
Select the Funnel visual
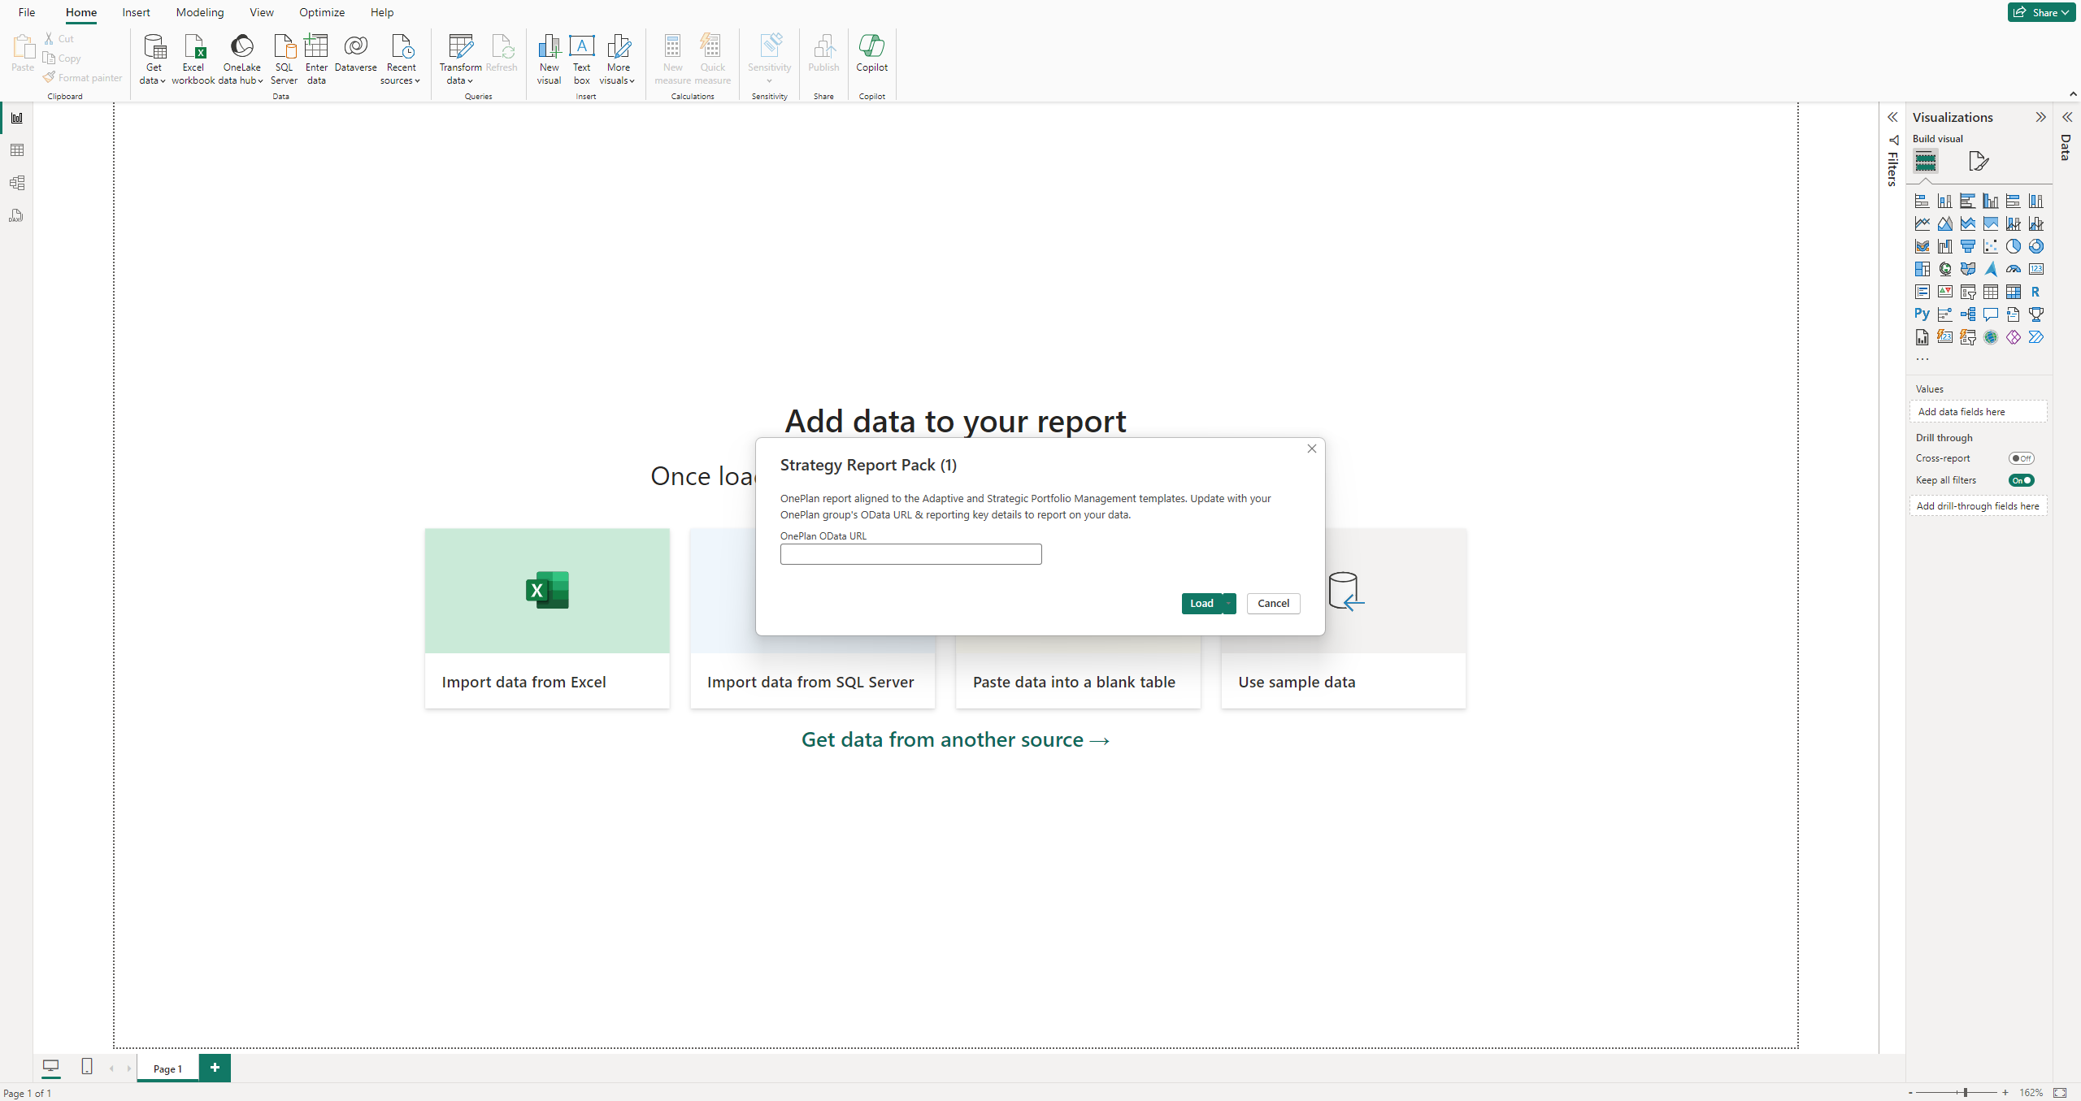[x=1967, y=246]
